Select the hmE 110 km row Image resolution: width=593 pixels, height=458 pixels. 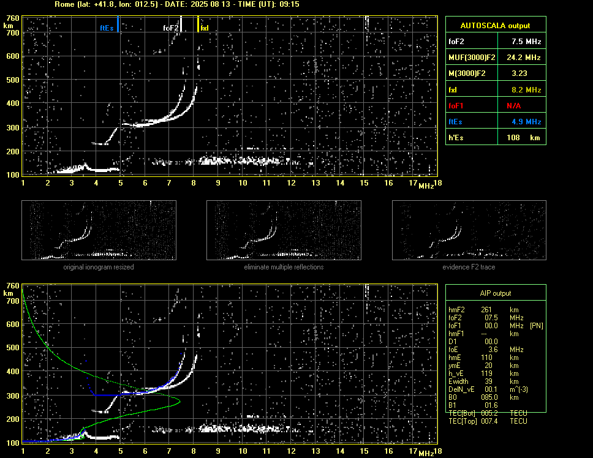[x=483, y=358]
